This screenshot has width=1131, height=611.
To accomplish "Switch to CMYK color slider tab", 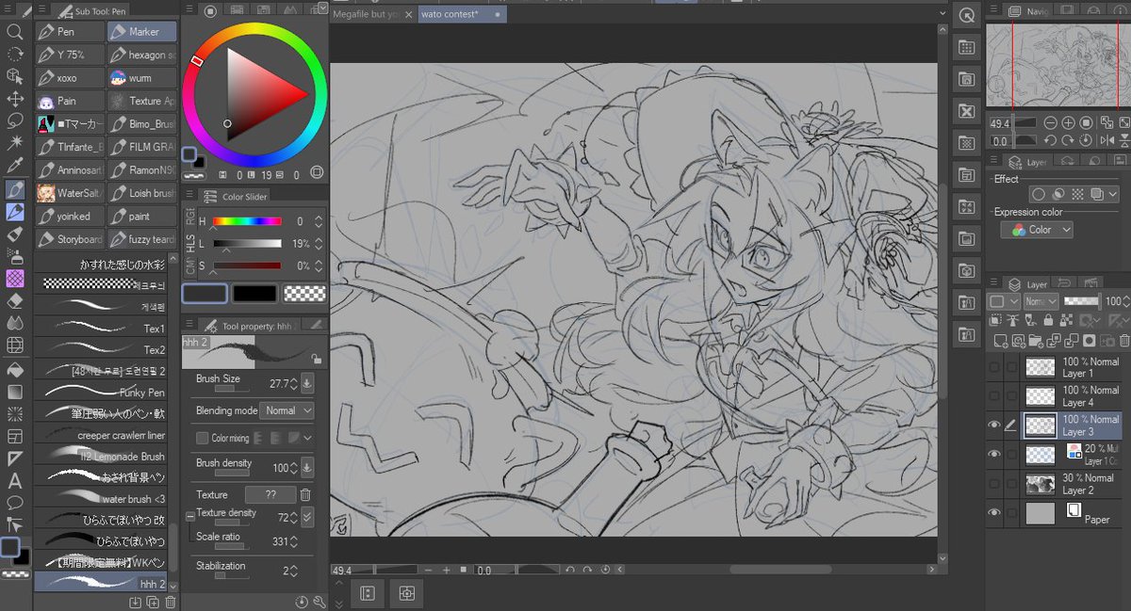I will pos(189,268).
